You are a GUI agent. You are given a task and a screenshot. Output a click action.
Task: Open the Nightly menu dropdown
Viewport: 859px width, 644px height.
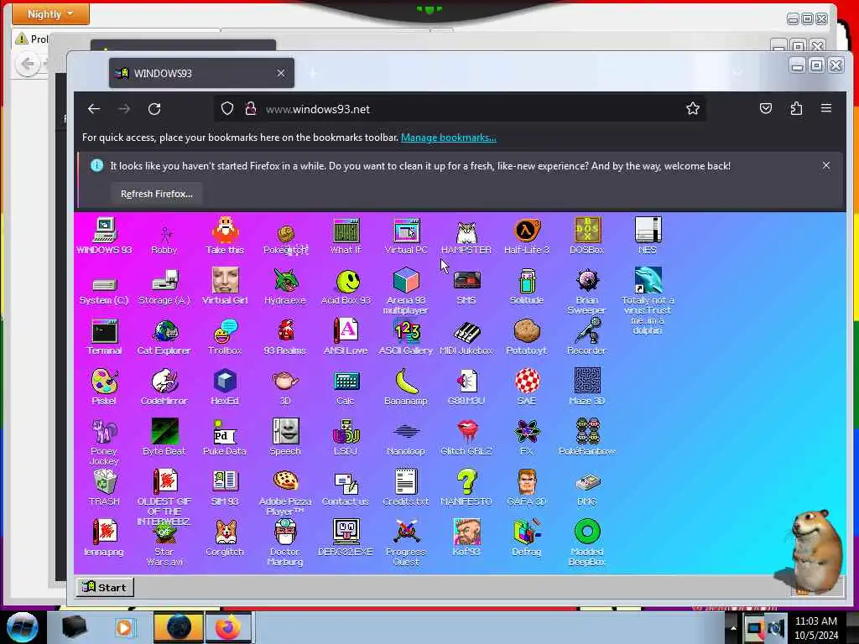pyautogui.click(x=50, y=13)
